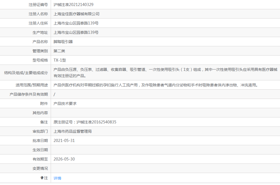Select remark 原注册证号：沪械注准20162540835

point(85,122)
